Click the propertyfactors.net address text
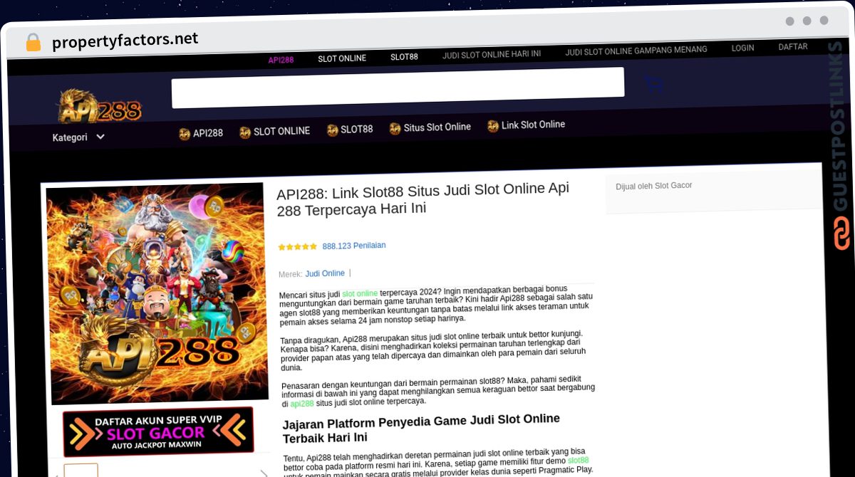Image resolution: width=855 pixels, height=477 pixels. click(125, 41)
